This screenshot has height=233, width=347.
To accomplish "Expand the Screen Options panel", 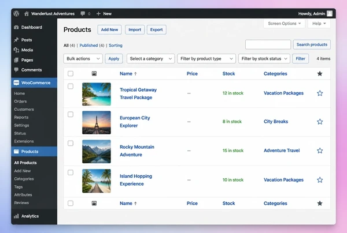I will tap(284, 24).
